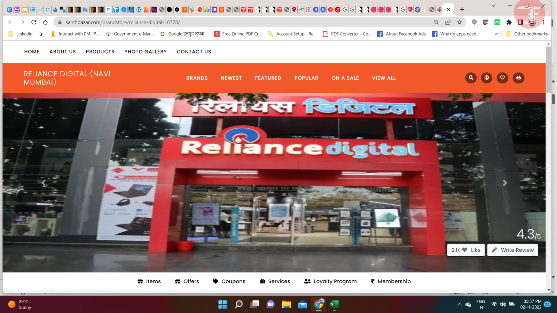Select ON A SALE in navigation
Screen dimensions: 557x313
(345, 78)
